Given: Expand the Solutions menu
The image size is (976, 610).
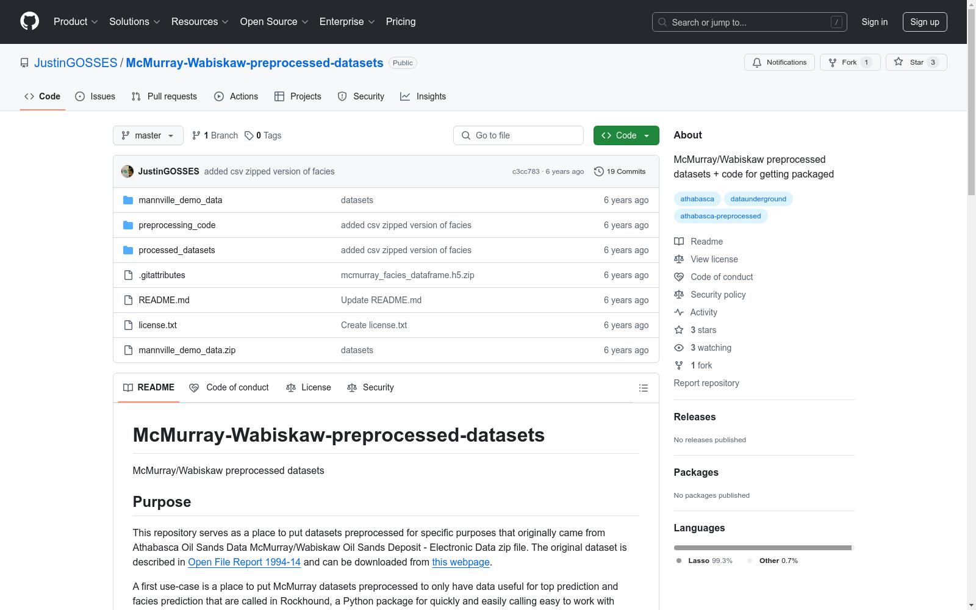Looking at the screenshot, I should [135, 22].
